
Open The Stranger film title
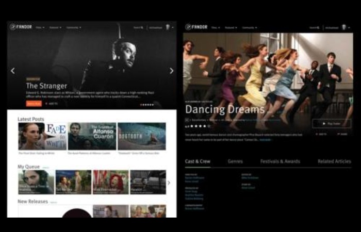[x=46, y=86]
